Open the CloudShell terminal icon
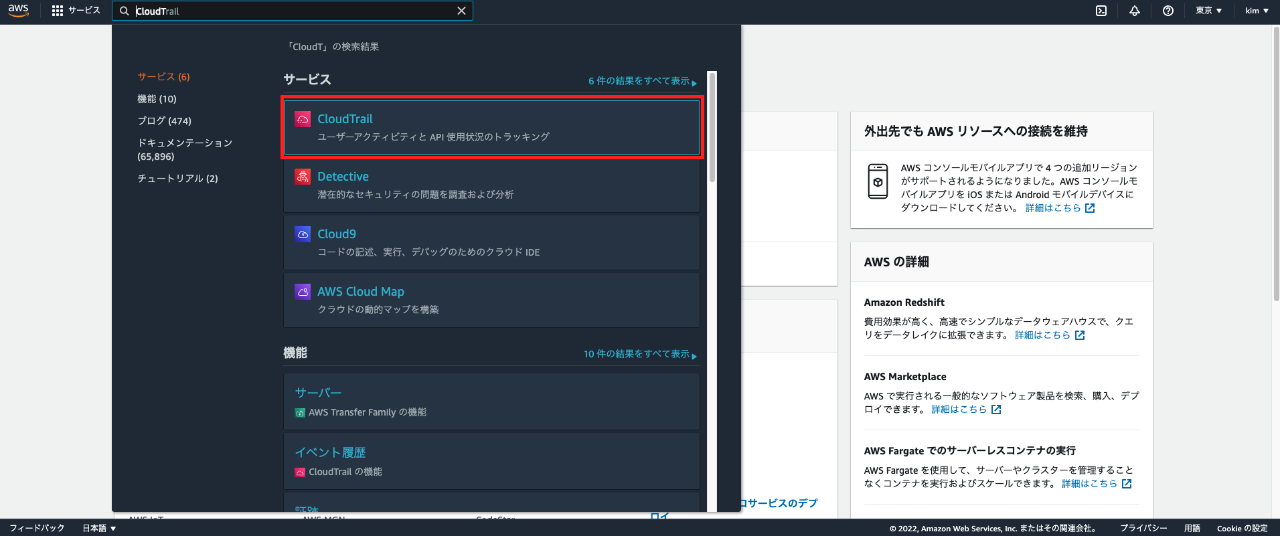 pos(1101,11)
